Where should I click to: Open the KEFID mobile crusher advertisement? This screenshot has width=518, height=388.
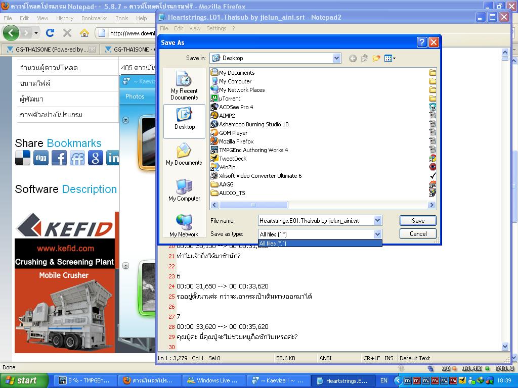65,282
